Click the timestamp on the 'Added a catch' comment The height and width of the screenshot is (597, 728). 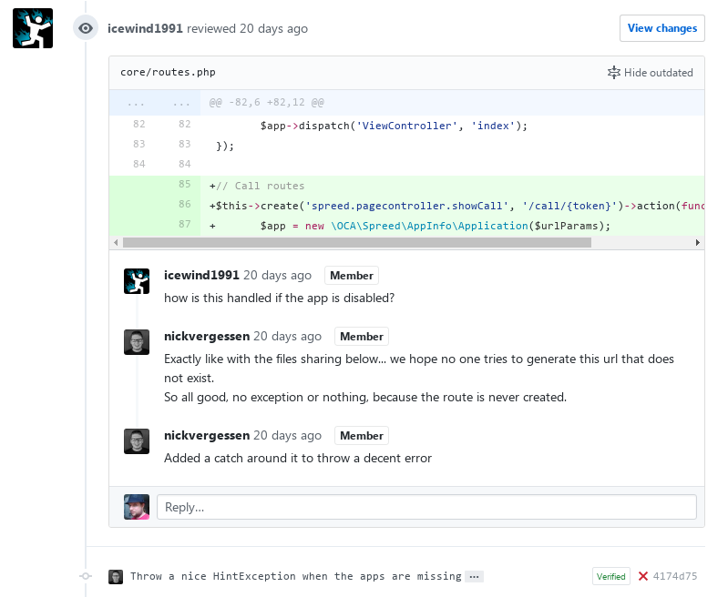click(x=287, y=436)
